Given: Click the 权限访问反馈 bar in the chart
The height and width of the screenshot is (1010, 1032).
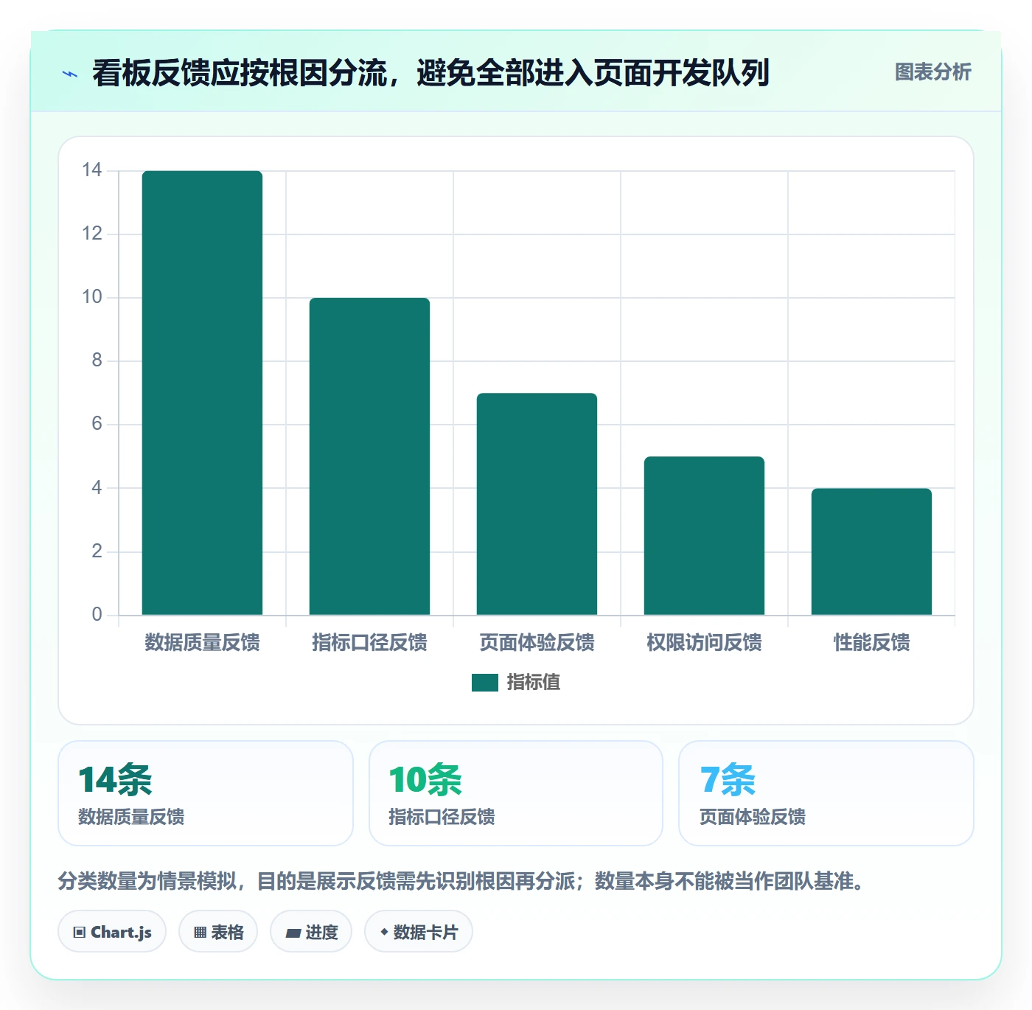Looking at the screenshot, I should tap(704, 536).
